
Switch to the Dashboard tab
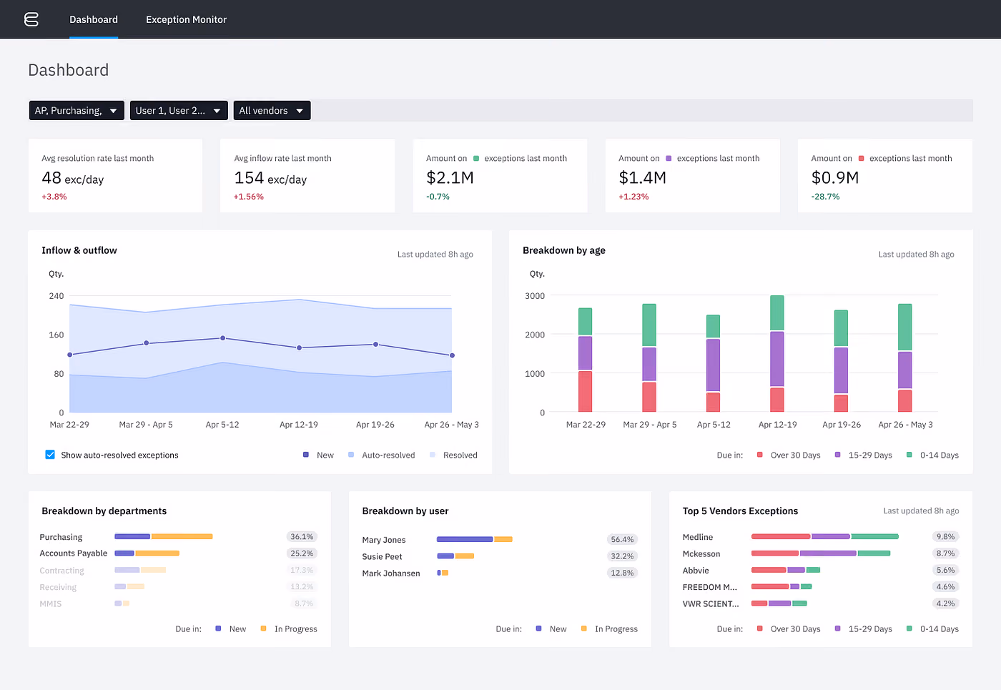click(x=94, y=19)
